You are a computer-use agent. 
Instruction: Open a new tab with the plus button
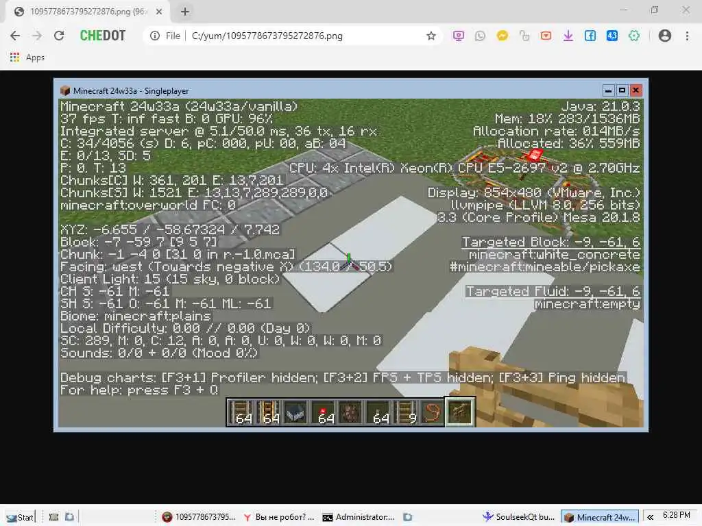pyautogui.click(x=185, y=12)
